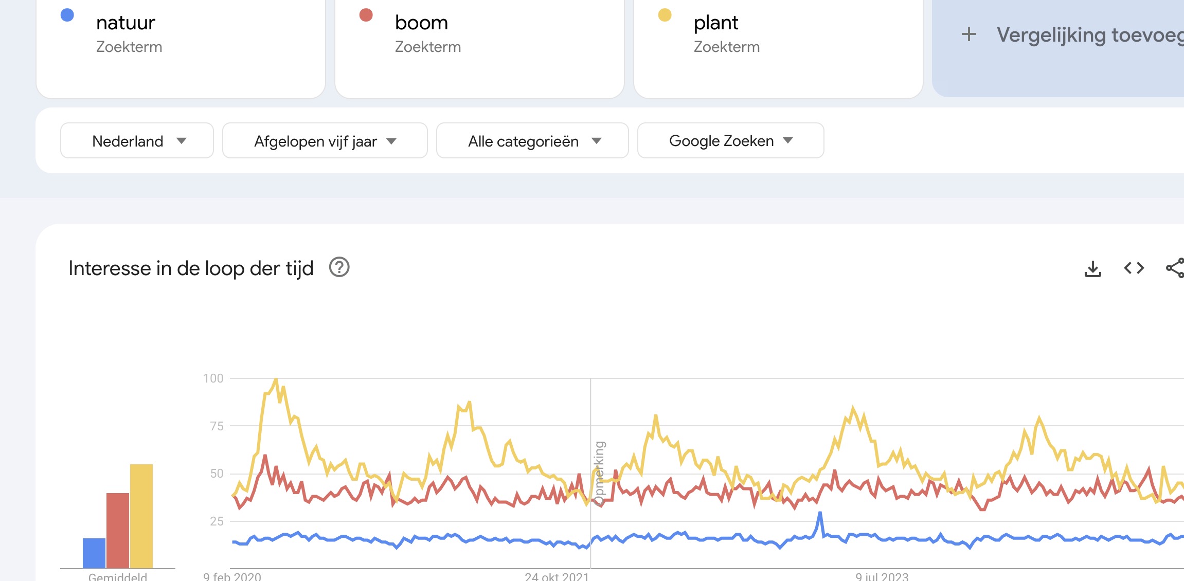Edit the boom search term card
Screen dimensions: 1184x581
(422, 23)
